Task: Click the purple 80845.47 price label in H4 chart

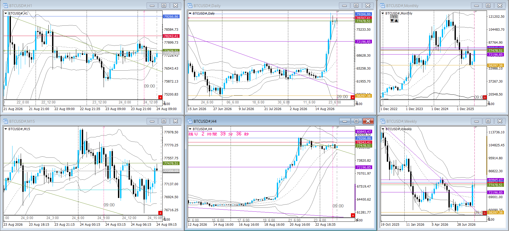Action: click(364, 132)
